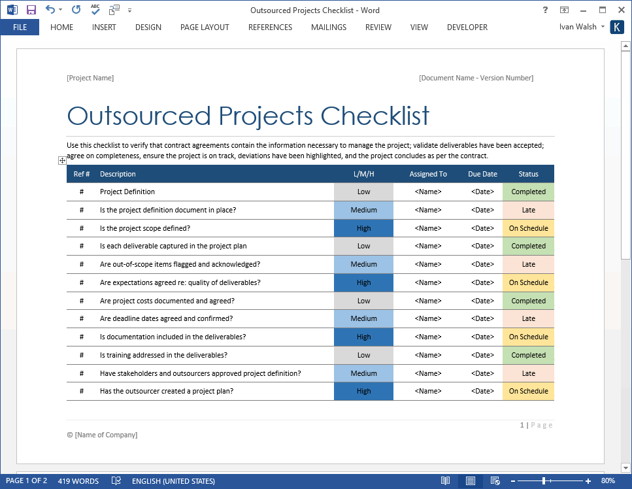Open the Ivan Walsh account menu
This screenshot has width=632, height=489.
coord(578,27)
